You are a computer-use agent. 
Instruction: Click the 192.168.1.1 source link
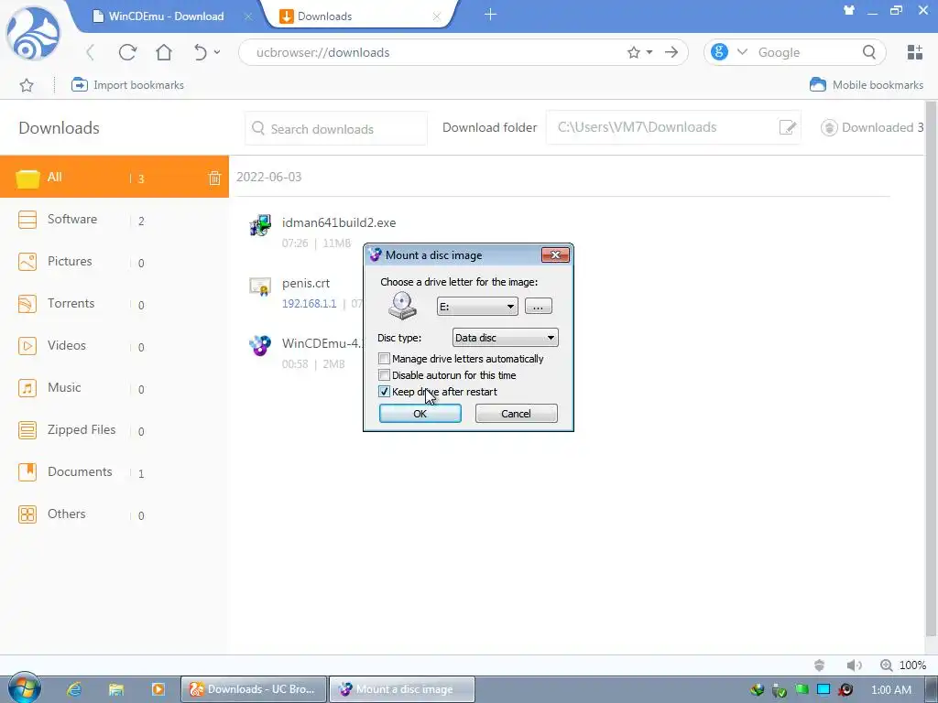click(310, 304)
